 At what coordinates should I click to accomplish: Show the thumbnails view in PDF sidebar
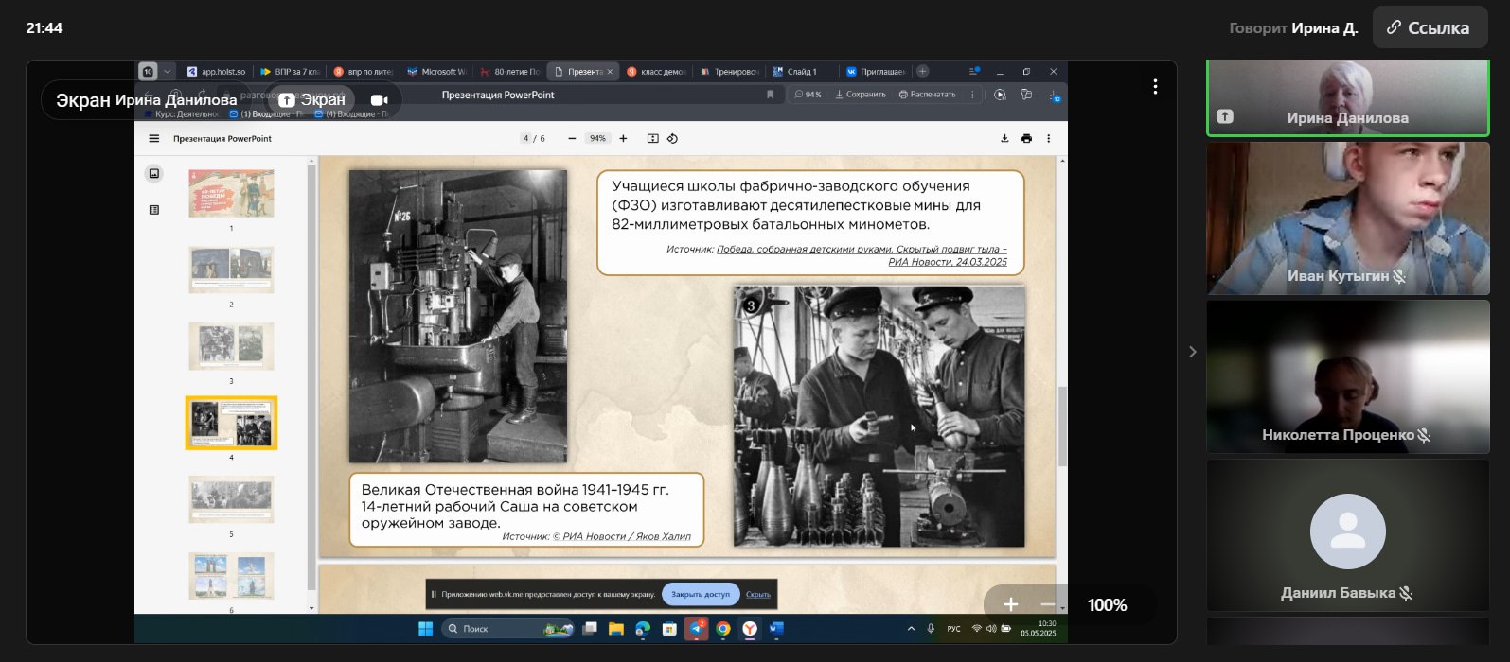click(154, 174)
